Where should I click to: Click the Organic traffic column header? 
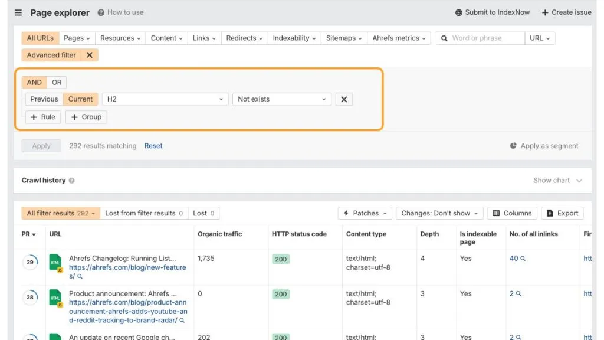(219, 234)
